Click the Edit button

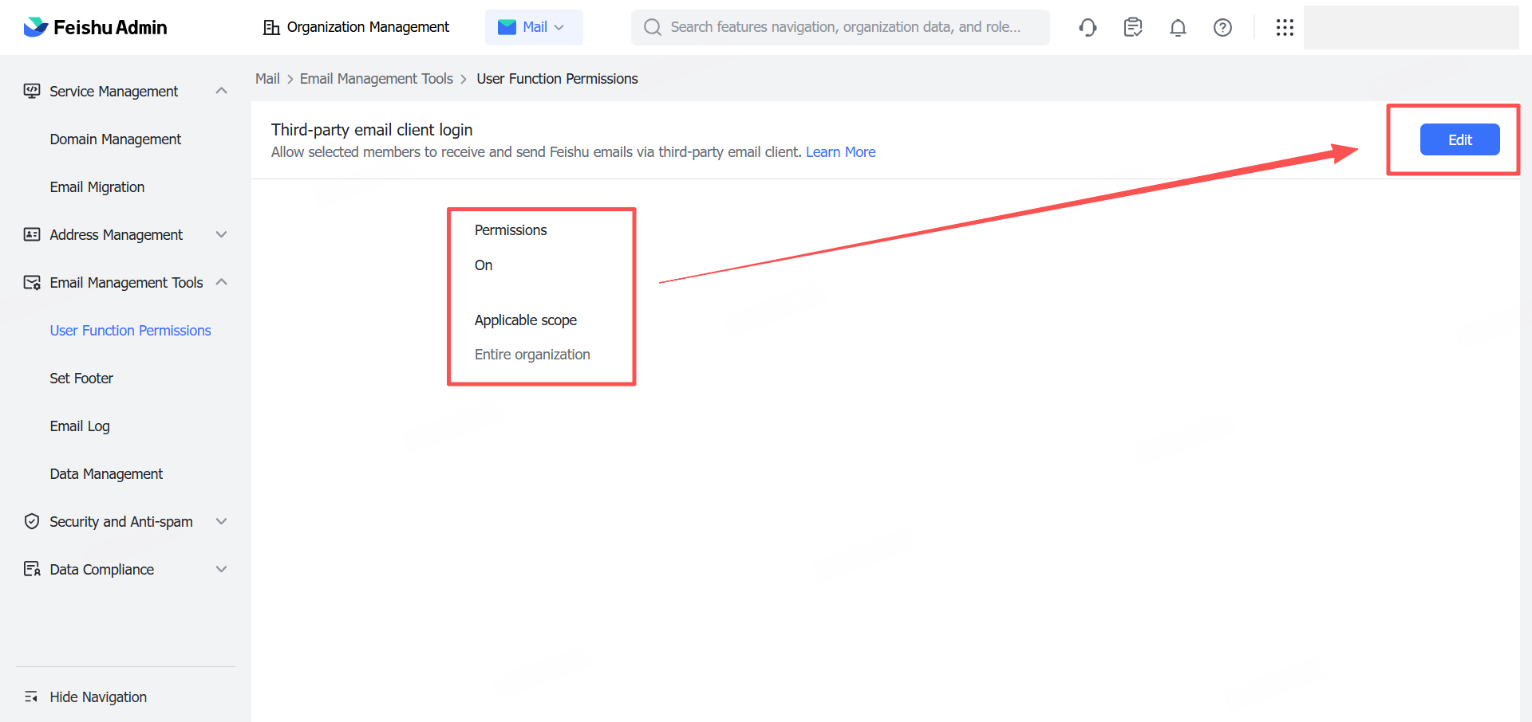pos(1459,139)
